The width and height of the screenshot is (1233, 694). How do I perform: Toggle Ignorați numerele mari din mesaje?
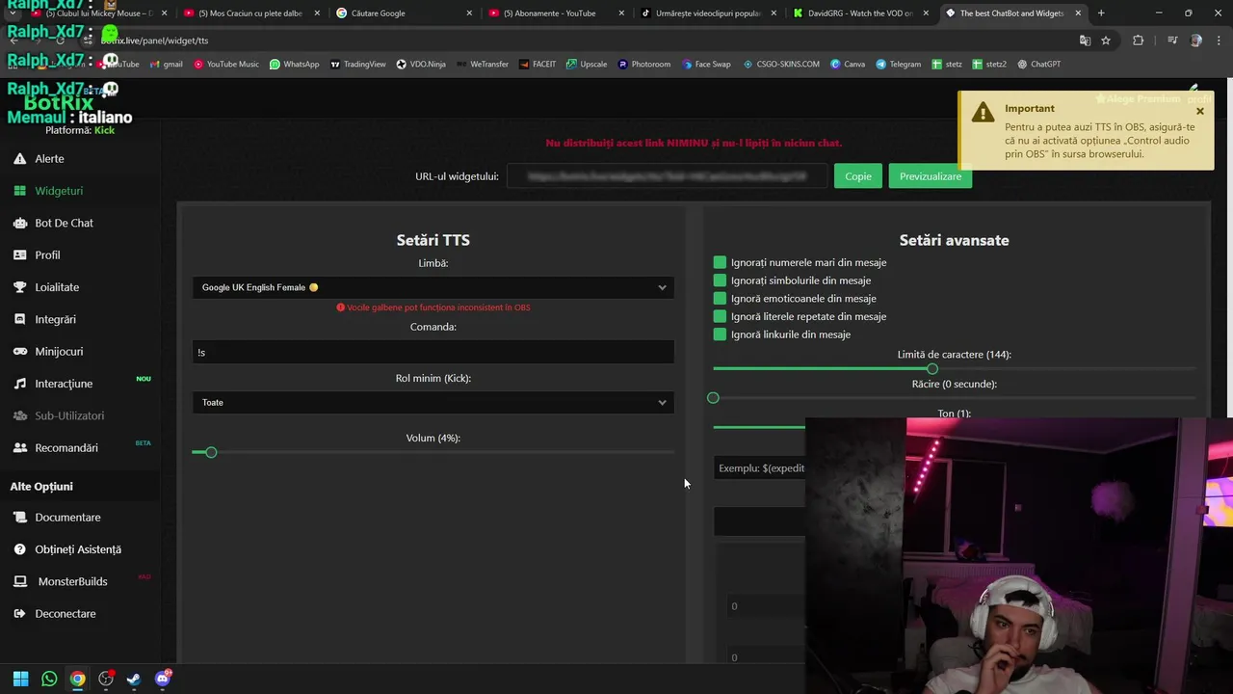(x=720, y=262)
